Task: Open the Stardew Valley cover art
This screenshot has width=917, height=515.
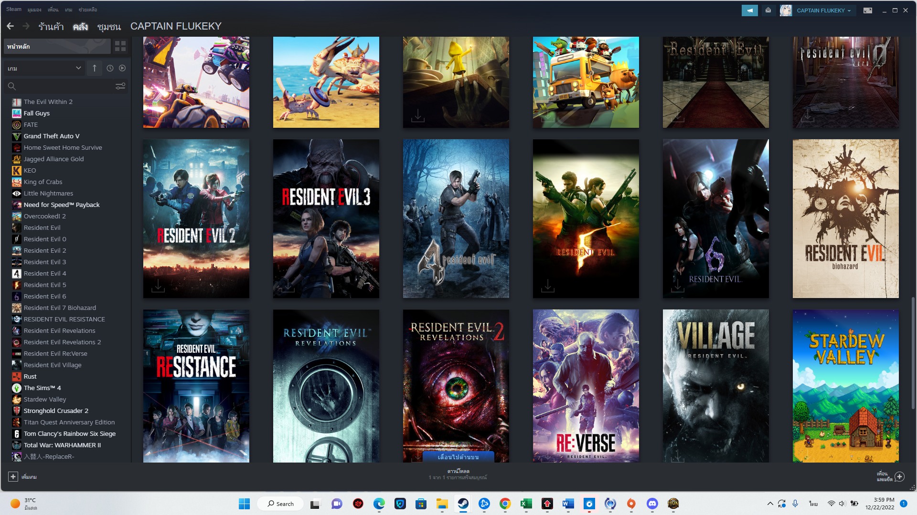Action: (846, 386)
